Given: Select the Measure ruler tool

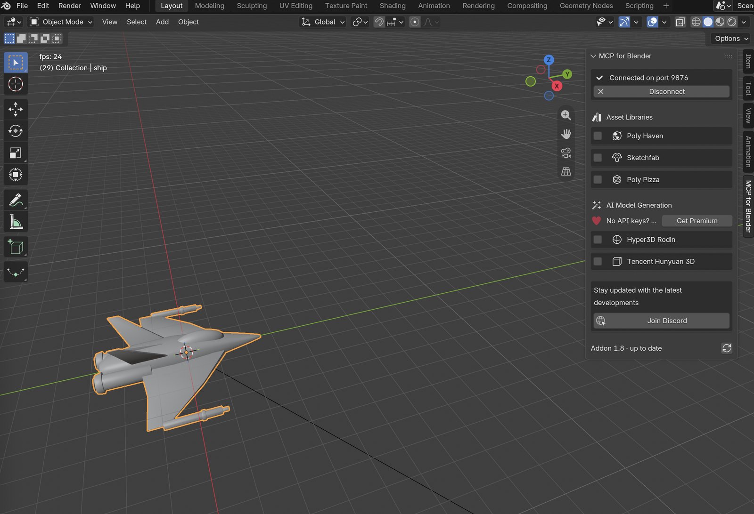Looking at the screenshot, I should [16, 222].
